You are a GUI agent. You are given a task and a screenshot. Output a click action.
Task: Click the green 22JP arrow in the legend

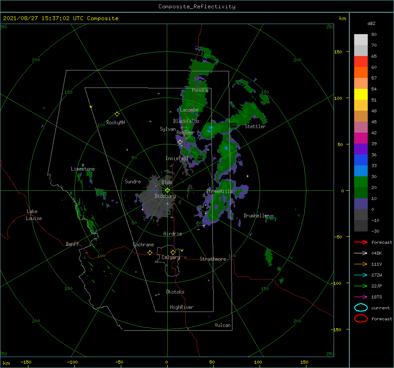coord(361,286)
